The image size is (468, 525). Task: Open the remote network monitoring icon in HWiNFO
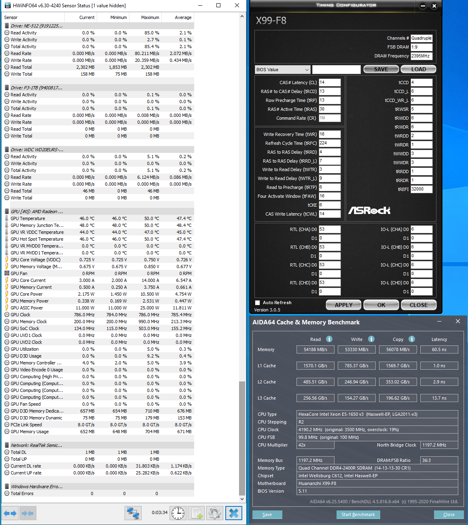click(x=133, y=513)
